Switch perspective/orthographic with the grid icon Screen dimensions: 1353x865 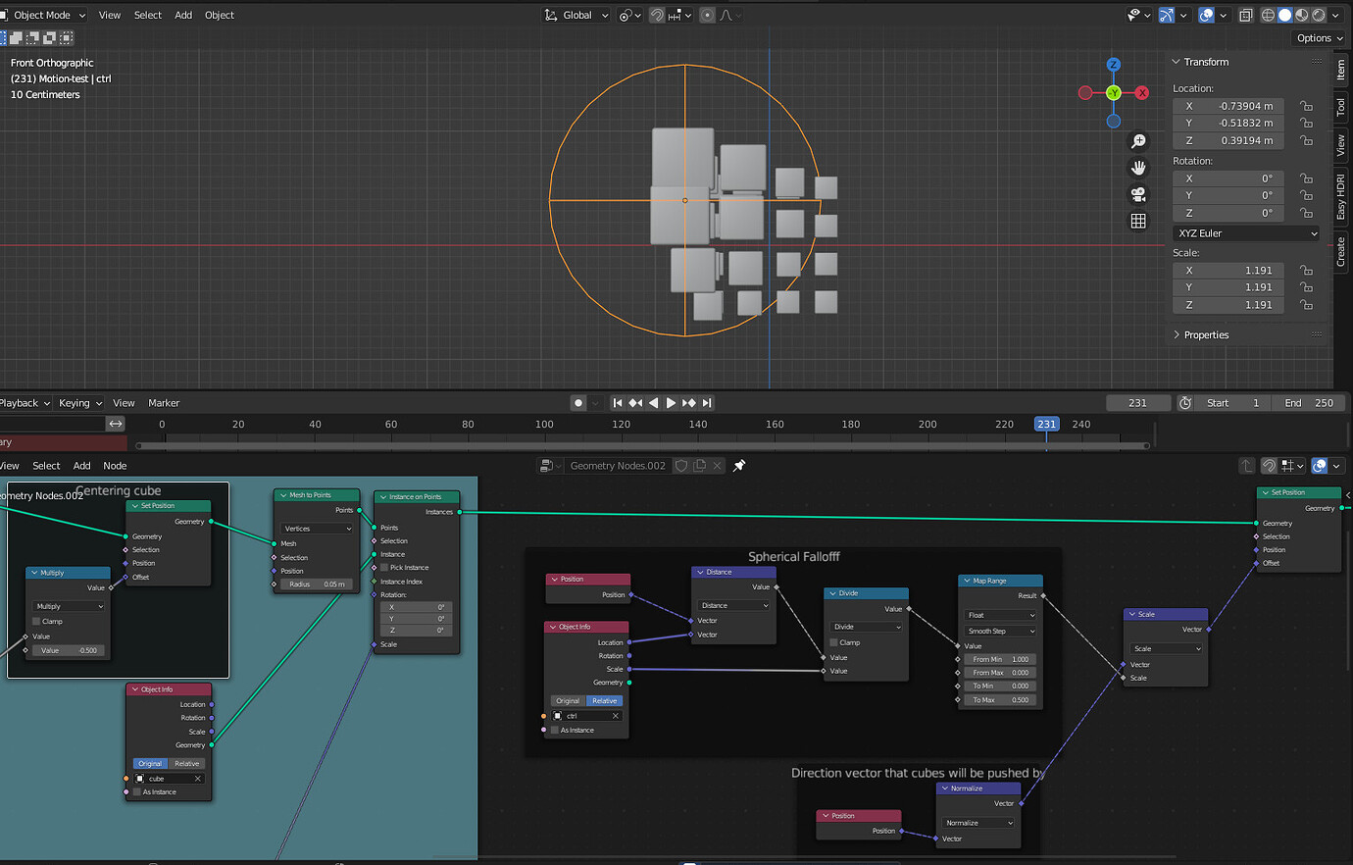click(1138, 221)
